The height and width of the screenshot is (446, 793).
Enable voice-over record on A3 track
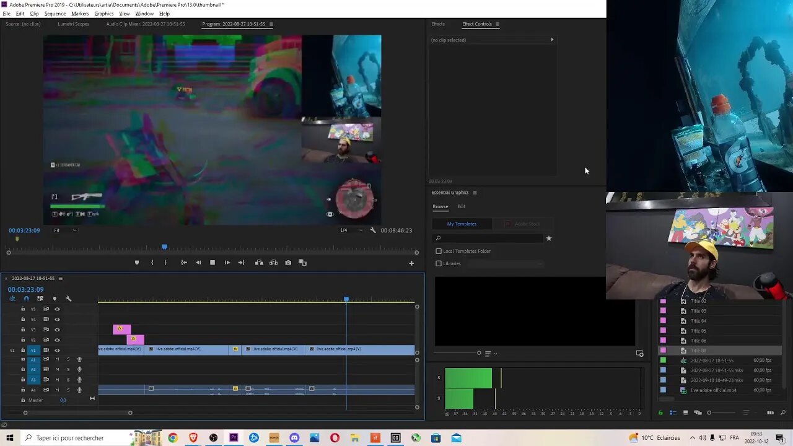[x=79, y=379]
